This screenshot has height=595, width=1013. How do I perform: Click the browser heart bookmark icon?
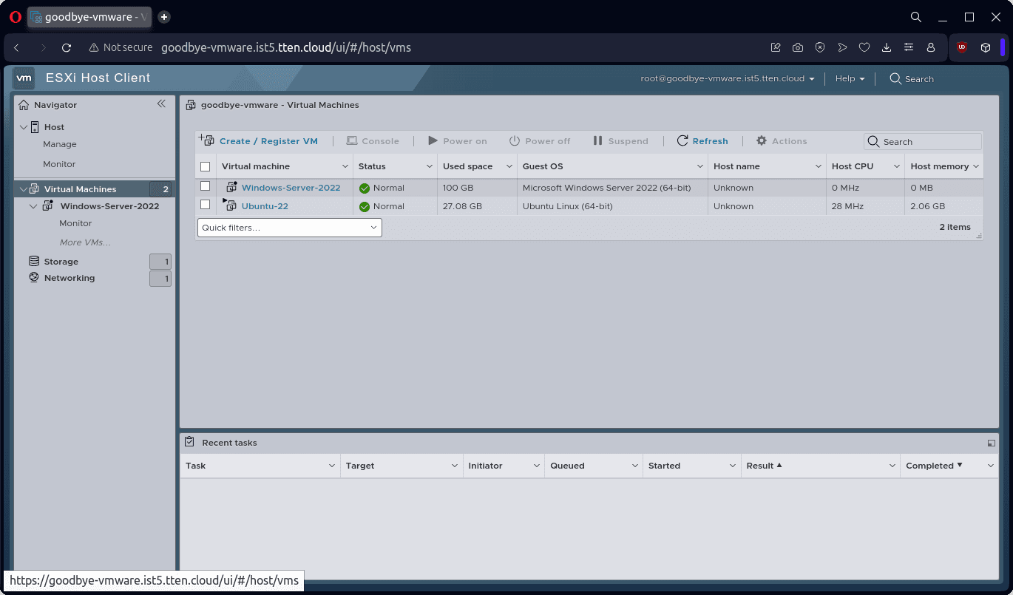click(x=864, y=47)
